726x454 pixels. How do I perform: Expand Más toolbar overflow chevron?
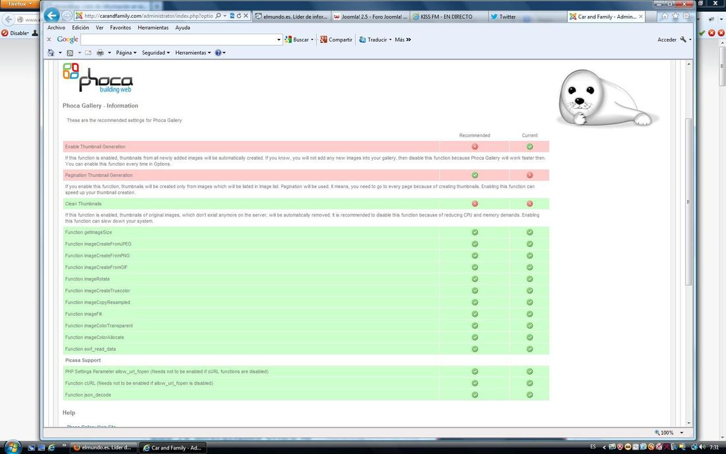coord(403,40)
